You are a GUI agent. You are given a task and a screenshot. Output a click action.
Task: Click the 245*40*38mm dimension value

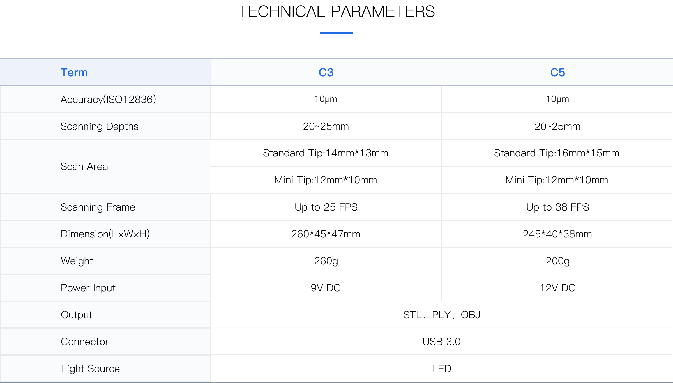[x=557, y=234]
